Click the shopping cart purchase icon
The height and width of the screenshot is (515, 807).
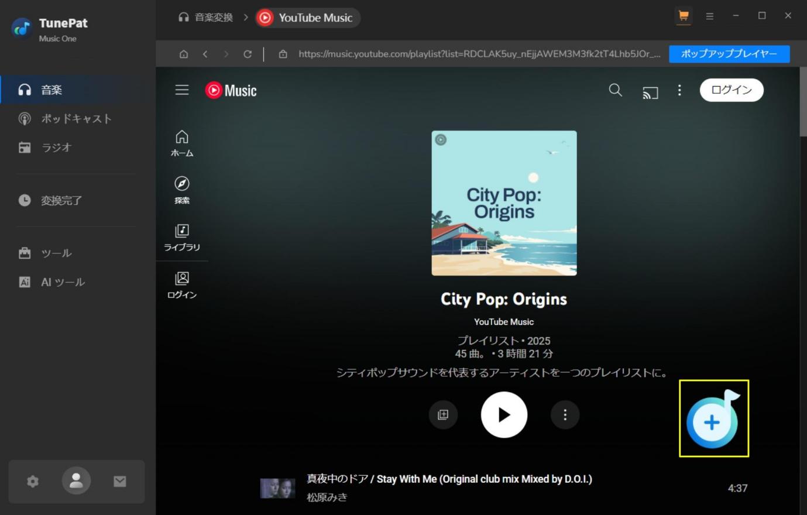[x=683, y=16]
